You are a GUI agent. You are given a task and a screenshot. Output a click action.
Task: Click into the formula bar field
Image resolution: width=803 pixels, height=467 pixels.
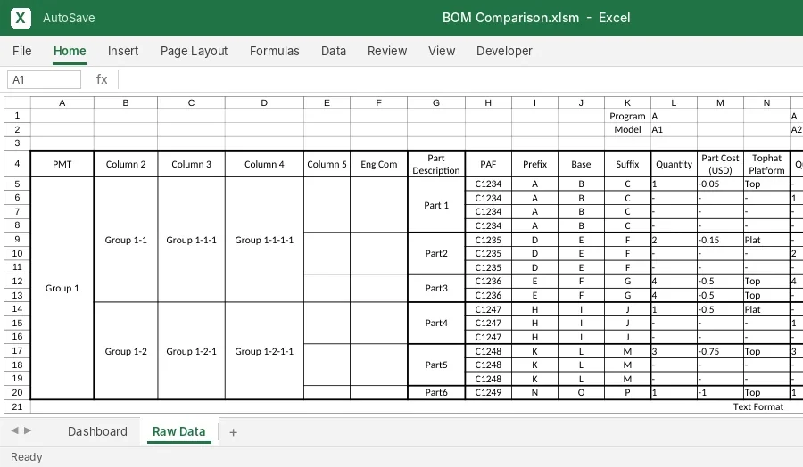[x=460, y=80]
